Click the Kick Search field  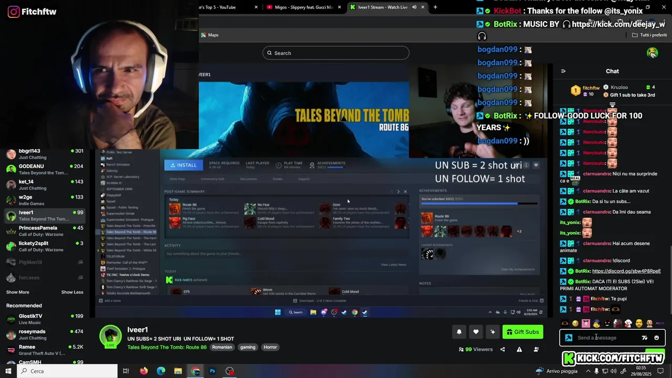(x=336, y=53)
